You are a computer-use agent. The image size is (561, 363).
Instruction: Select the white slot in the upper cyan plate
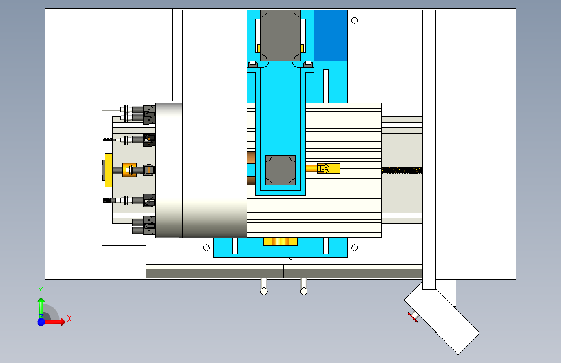(x=325, y=86)
